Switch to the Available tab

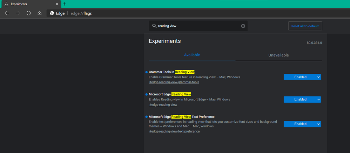(192, 55)
